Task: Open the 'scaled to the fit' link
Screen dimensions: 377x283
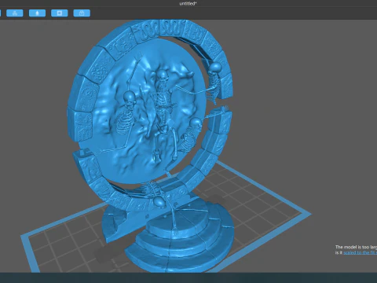Action: click(x=360, y=252)
